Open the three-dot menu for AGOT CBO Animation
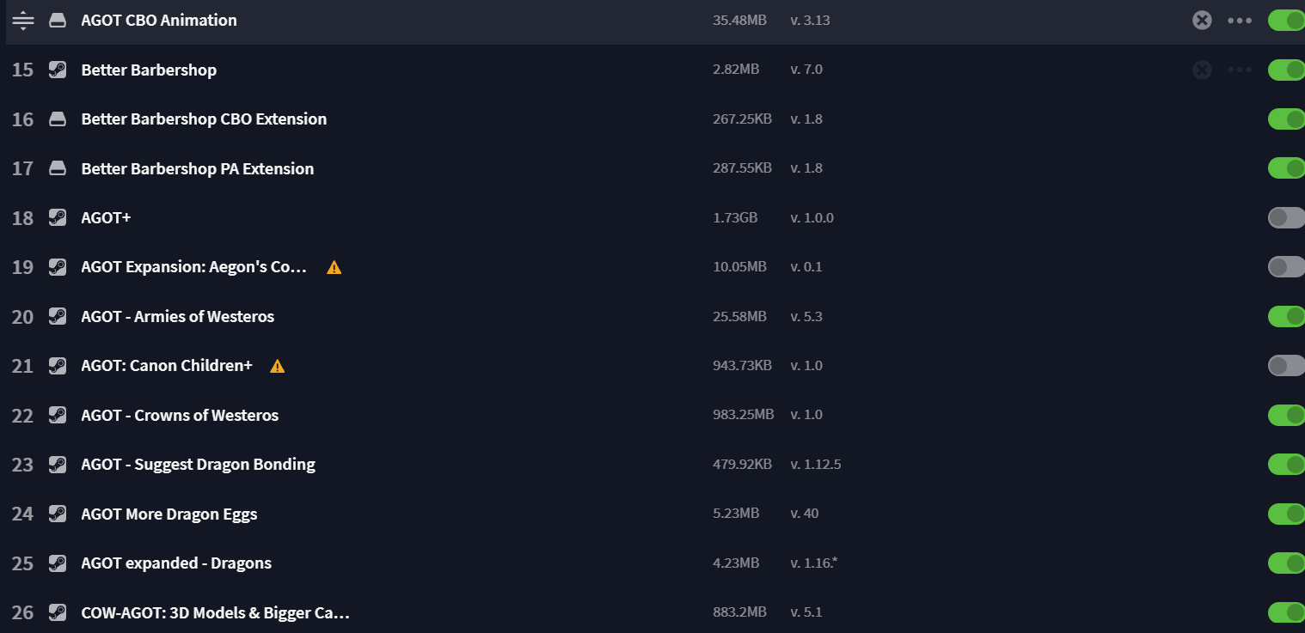Viewport: 1305px width, 633px height. click(x=1239, y=20)
